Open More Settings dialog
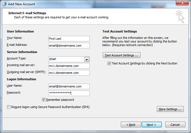191x133 pixels. click(x=170, y=109)
